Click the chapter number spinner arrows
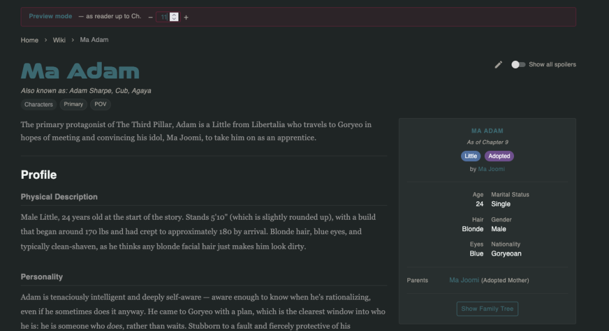 click(x=174, y=17)
